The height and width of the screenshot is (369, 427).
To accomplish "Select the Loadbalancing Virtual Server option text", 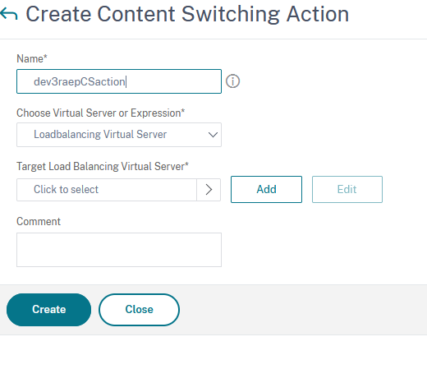I will click(100, 135).
